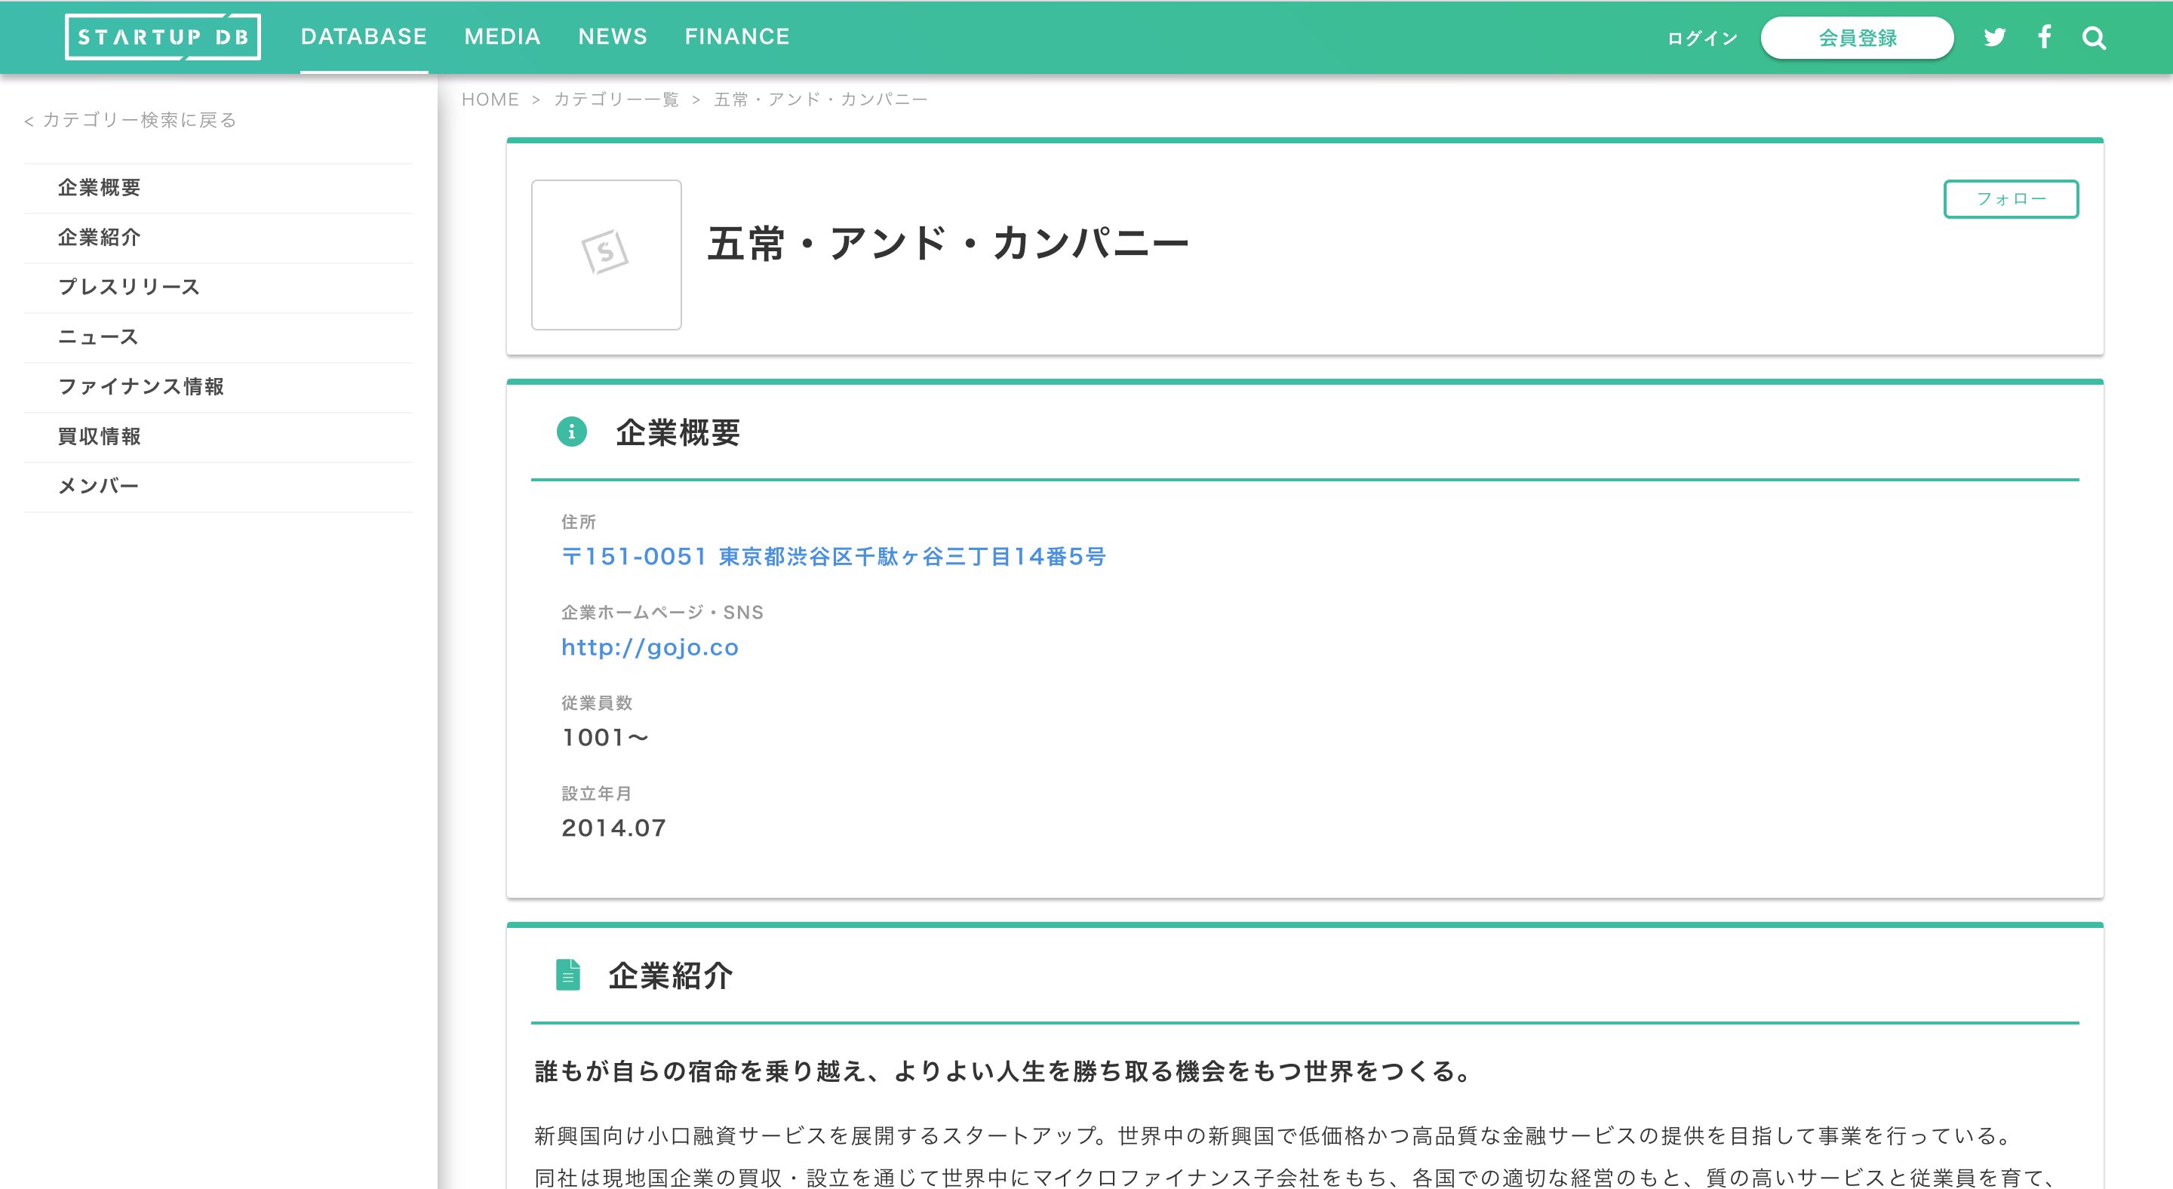Click the Twitter bird icon
The image size is (2173, 1189).
pyautogui.click(x=1994, y=38)
